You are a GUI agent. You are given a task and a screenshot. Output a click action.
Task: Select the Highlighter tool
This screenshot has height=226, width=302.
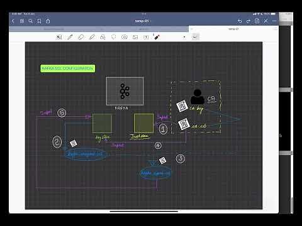(x=92, y=37)
